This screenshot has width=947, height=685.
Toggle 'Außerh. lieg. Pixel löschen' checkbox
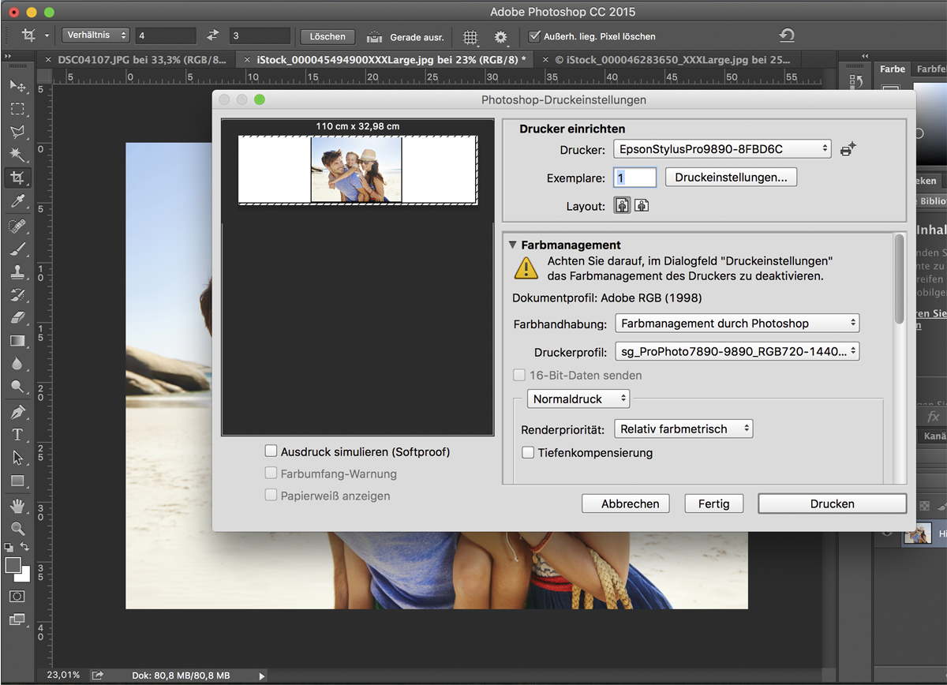tap(535, 36)
